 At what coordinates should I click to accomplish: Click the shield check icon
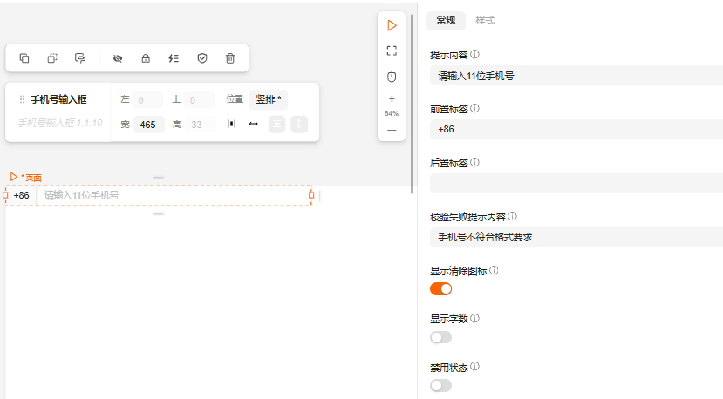tap(202, 58)
